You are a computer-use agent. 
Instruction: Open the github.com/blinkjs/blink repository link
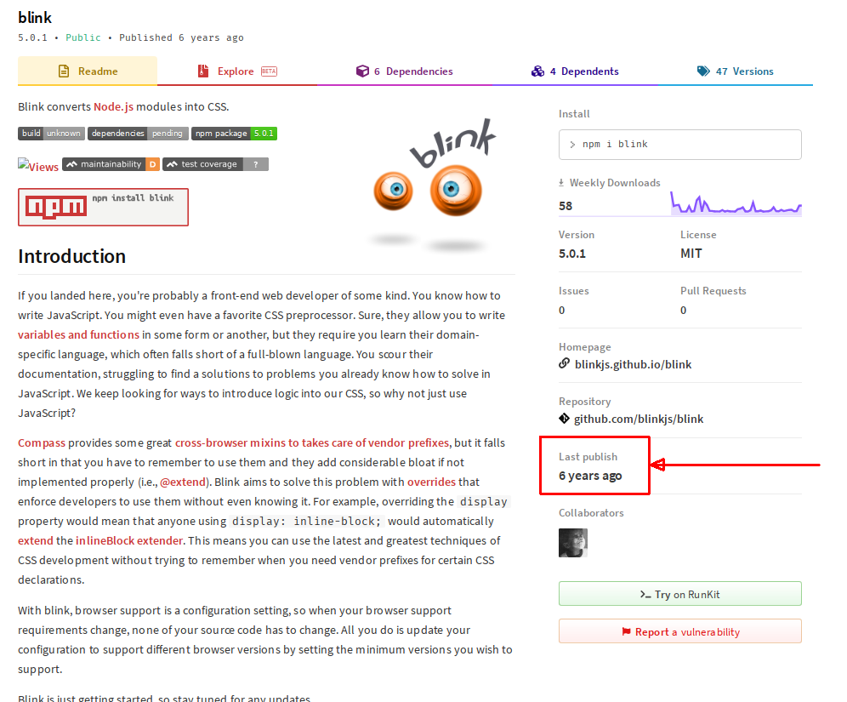639,419
